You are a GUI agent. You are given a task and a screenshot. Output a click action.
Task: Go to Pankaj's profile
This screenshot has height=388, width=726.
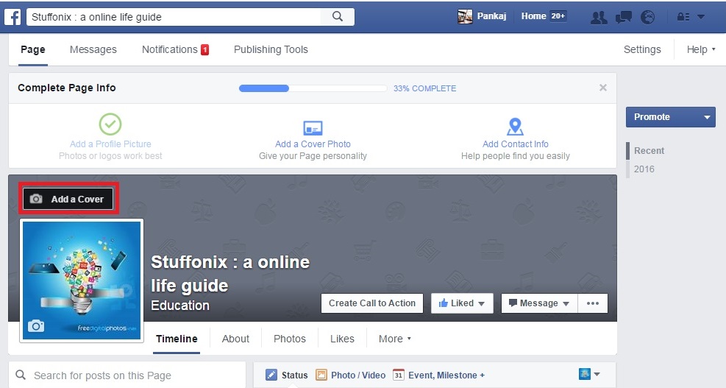[491, 16]
